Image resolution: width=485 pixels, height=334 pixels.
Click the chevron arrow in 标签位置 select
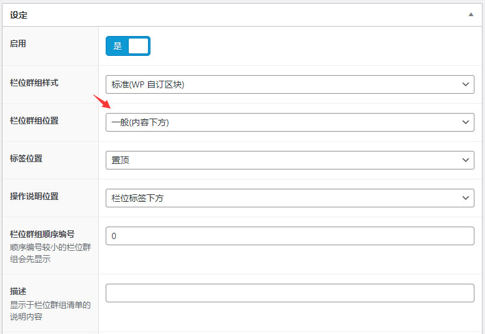(466, 160)
